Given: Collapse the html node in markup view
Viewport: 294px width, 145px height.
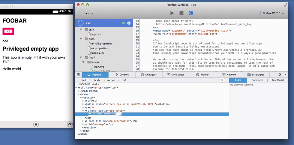Looking at the screenshot, I should click(76, 88).
